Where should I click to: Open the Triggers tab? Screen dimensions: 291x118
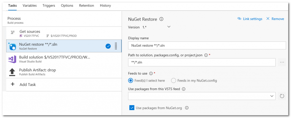49,5
